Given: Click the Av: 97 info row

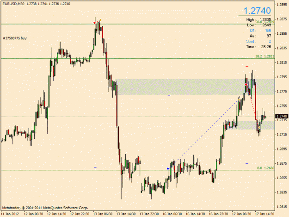Looking at the screenshot, I should [260, 36].
